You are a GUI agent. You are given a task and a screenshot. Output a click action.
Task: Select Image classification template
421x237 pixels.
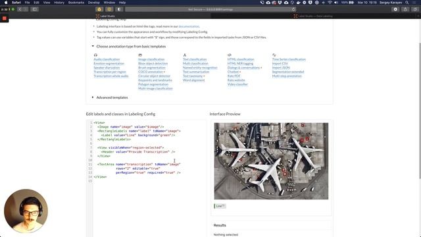click(151, 59)
